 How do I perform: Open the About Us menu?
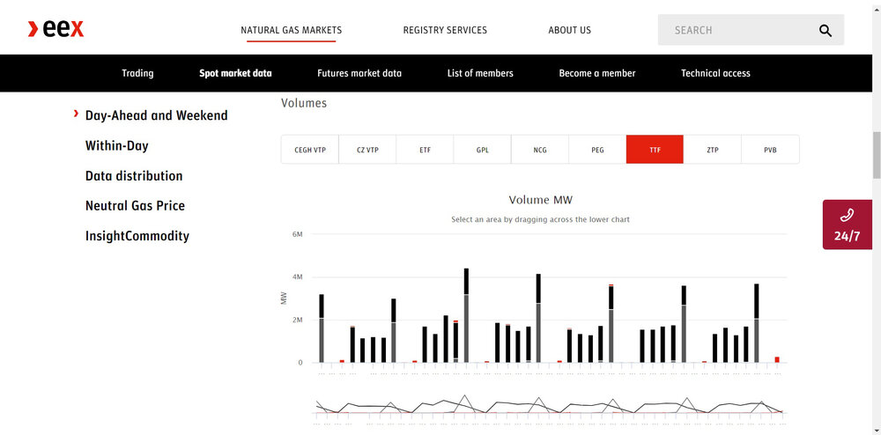pos(569,30)
